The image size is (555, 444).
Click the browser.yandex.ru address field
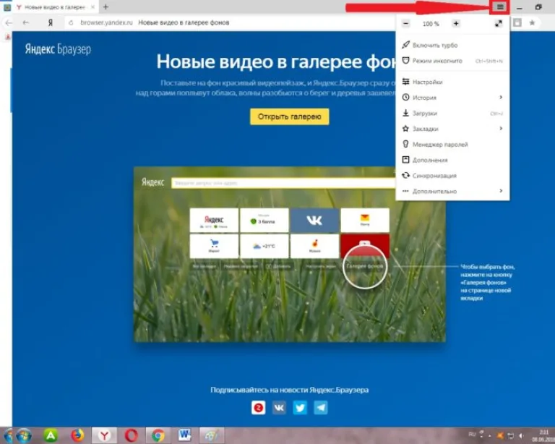[106, 22]
